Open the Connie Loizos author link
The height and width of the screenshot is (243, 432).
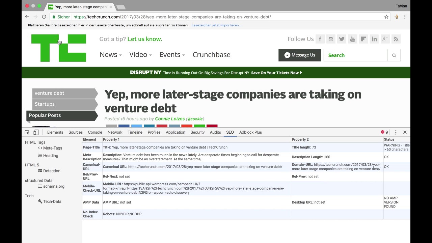pyautogui.click(x=170, y=119)
